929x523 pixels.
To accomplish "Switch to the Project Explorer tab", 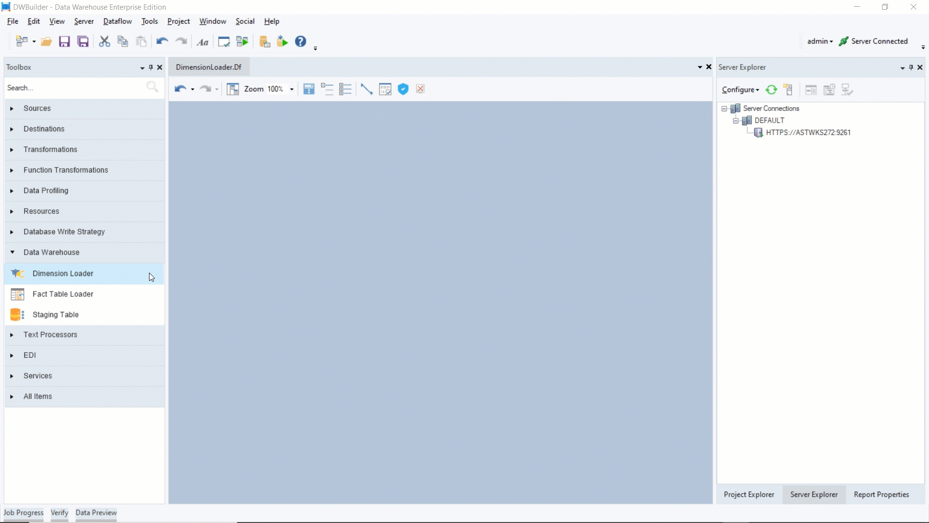I will click(749, 494).
